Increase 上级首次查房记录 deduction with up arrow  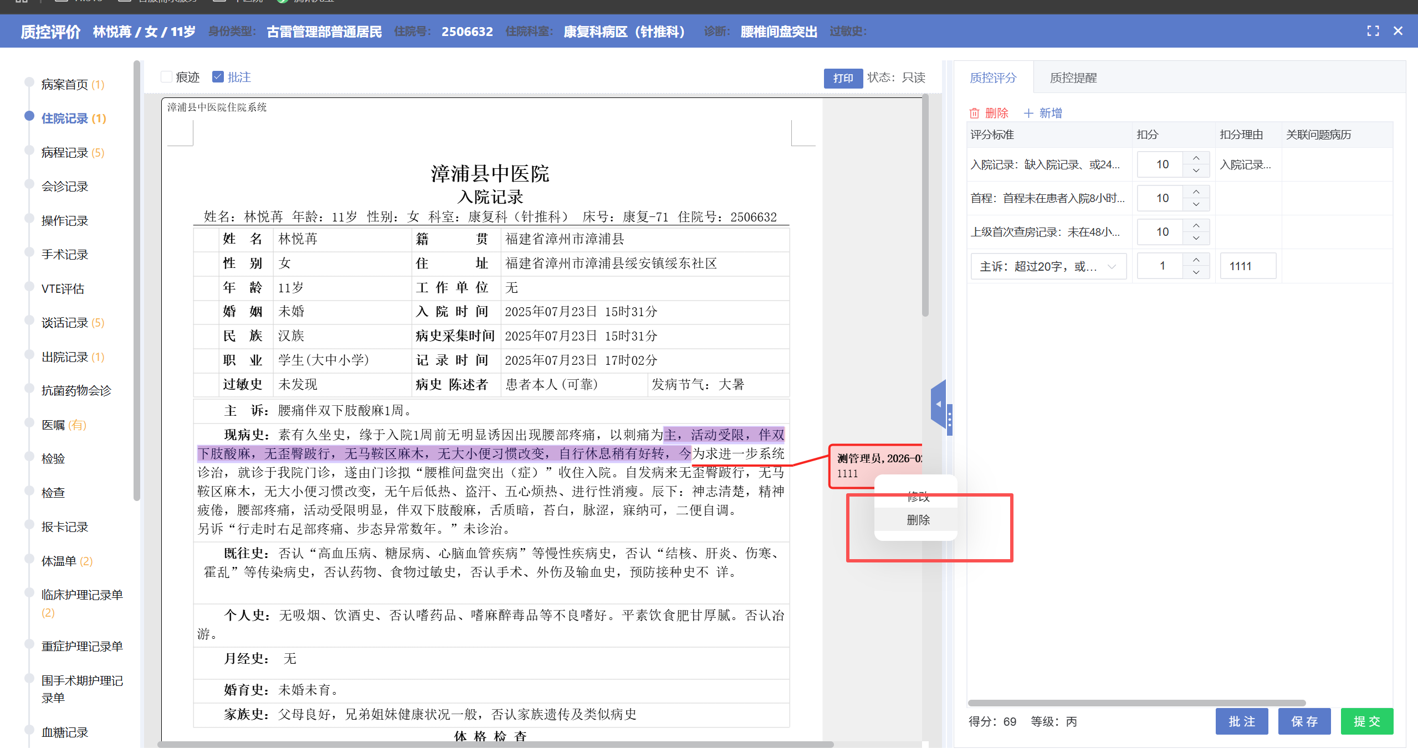[x=1196, y=226]
